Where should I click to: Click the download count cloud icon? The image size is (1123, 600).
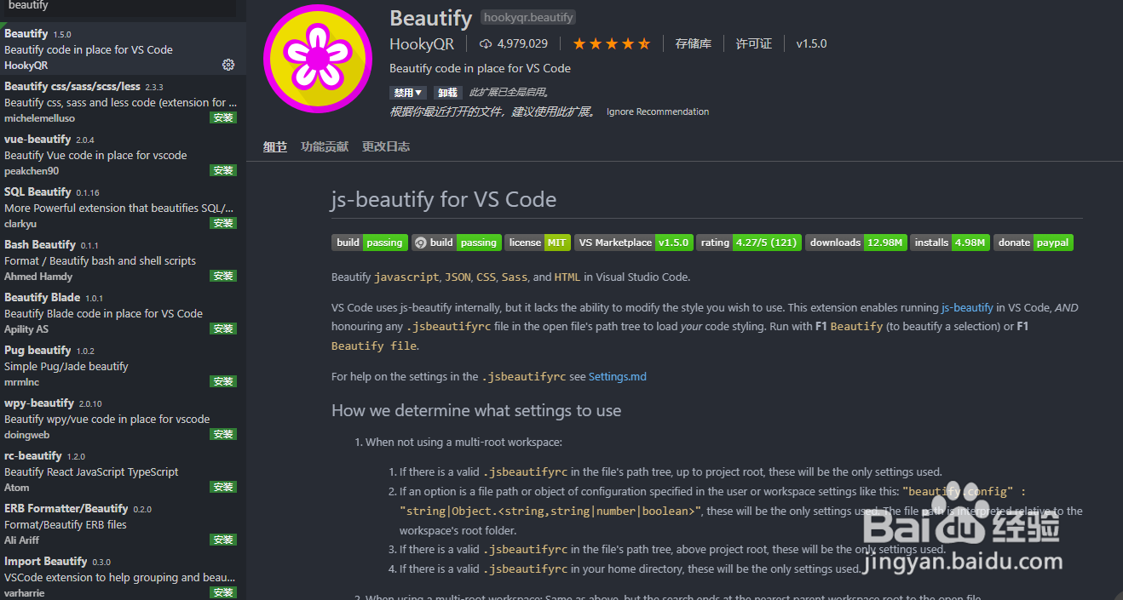487,43
